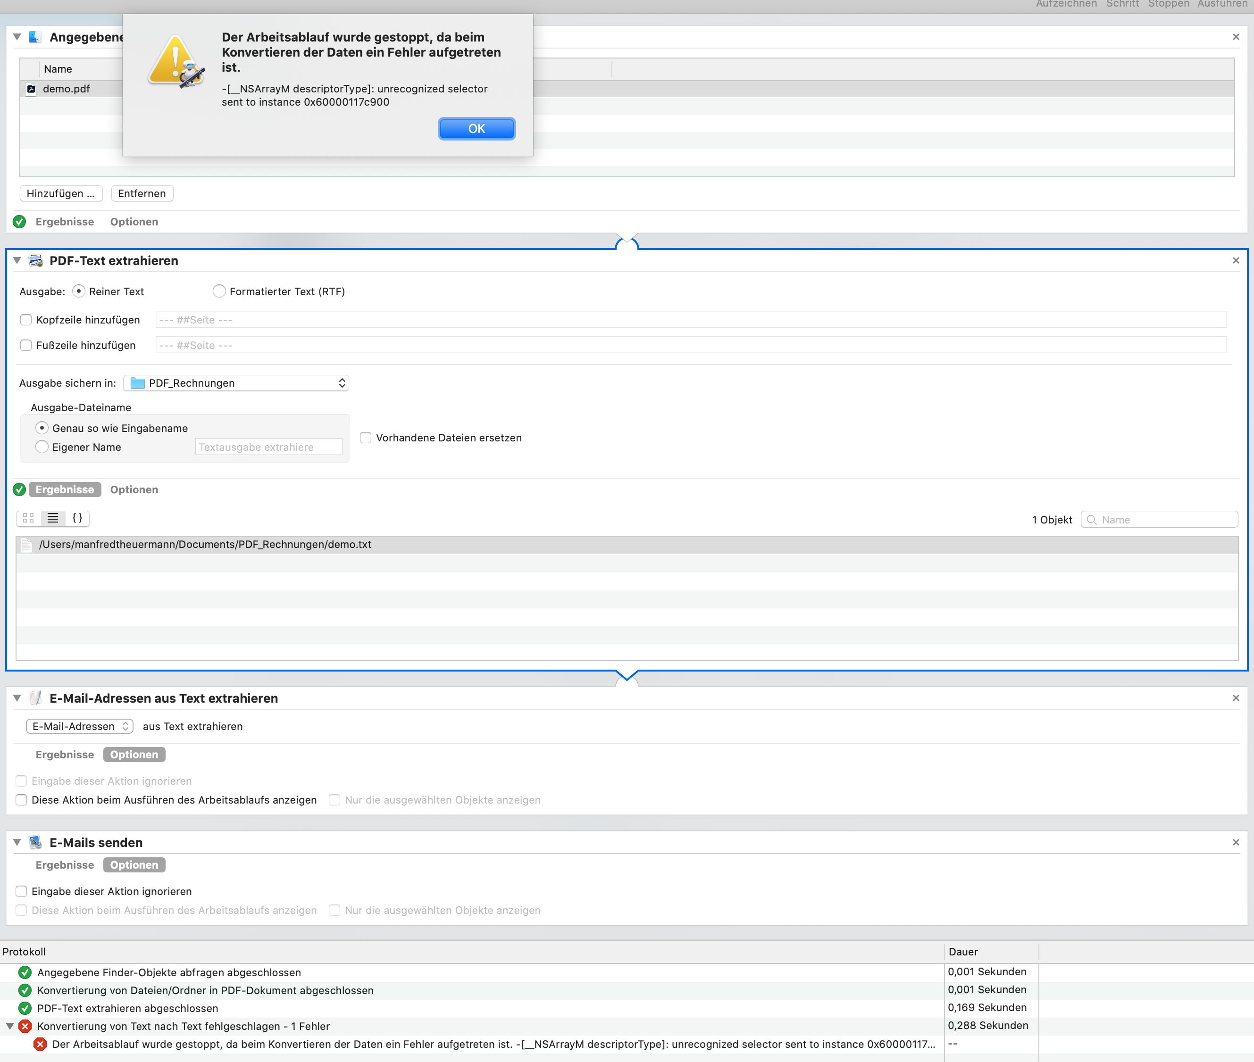This screenshot has height=1062, width=1254.
Task: Open Ergebnisse in E-Mail-Adressen action
Action: point(65,755)
